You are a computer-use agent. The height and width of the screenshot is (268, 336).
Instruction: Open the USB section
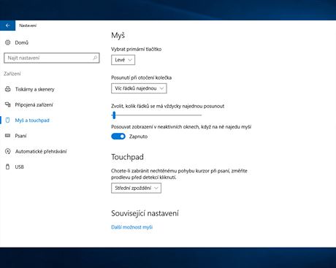(x=20, y=167)
